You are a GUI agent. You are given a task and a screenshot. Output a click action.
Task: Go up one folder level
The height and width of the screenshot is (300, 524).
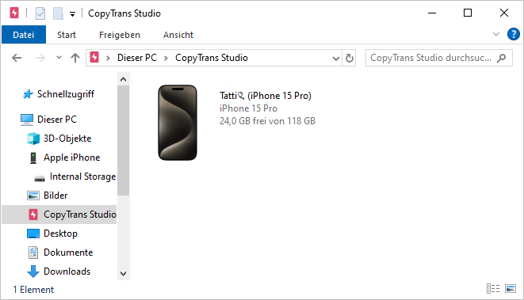click(x=75, y=58)
